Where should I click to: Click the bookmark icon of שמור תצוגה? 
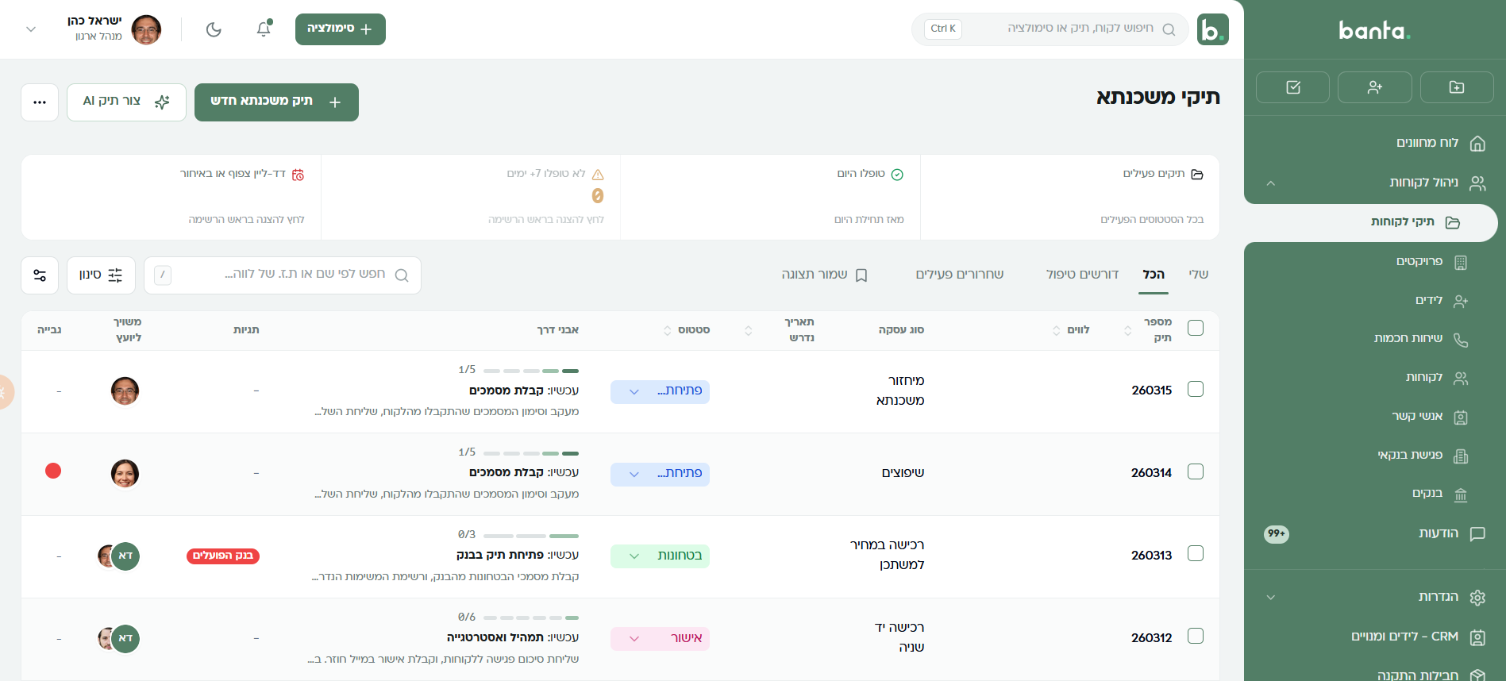[x=861, y=275]
